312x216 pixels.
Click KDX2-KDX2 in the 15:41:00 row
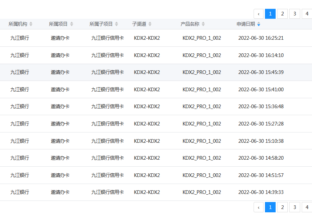(147, 89)
